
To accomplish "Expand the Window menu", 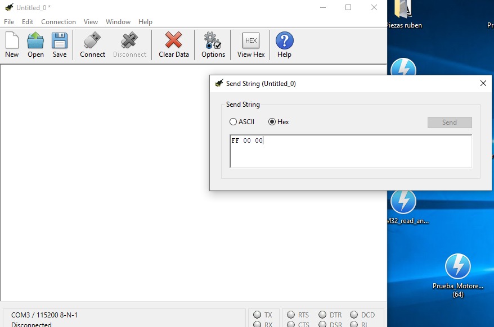I will (118, 22).
